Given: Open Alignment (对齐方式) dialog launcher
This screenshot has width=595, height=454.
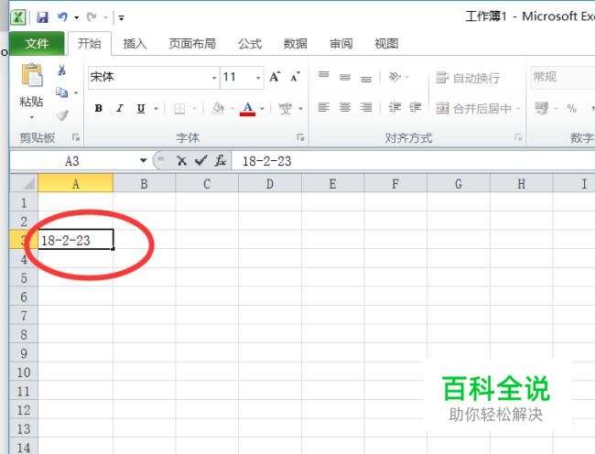Looking at the screenshot, I should pos(518,137).
